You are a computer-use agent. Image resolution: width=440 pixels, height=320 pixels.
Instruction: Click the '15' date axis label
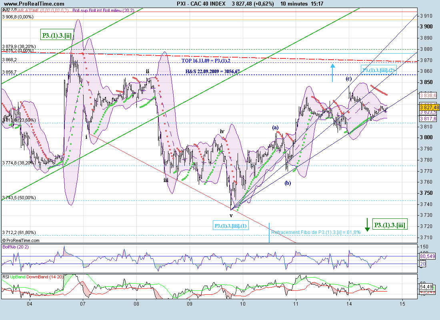(x=402, y=304)
